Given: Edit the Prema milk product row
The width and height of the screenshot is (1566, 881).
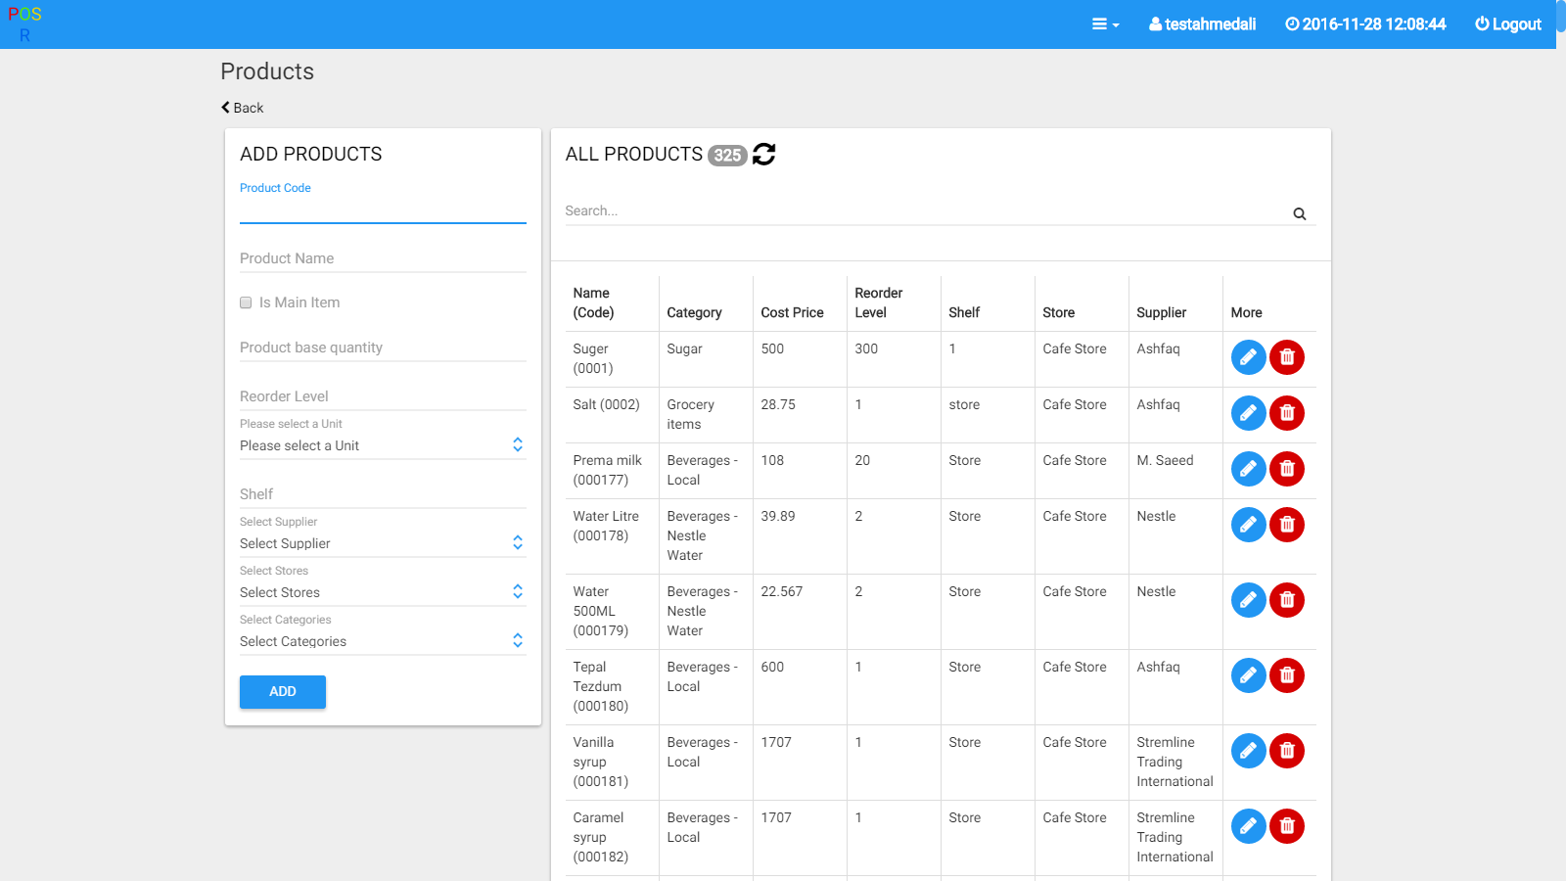Looking at the screenshot, I should point(1248,469).
